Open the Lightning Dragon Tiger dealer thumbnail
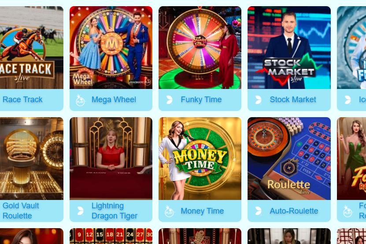 (x=111, y=159)
